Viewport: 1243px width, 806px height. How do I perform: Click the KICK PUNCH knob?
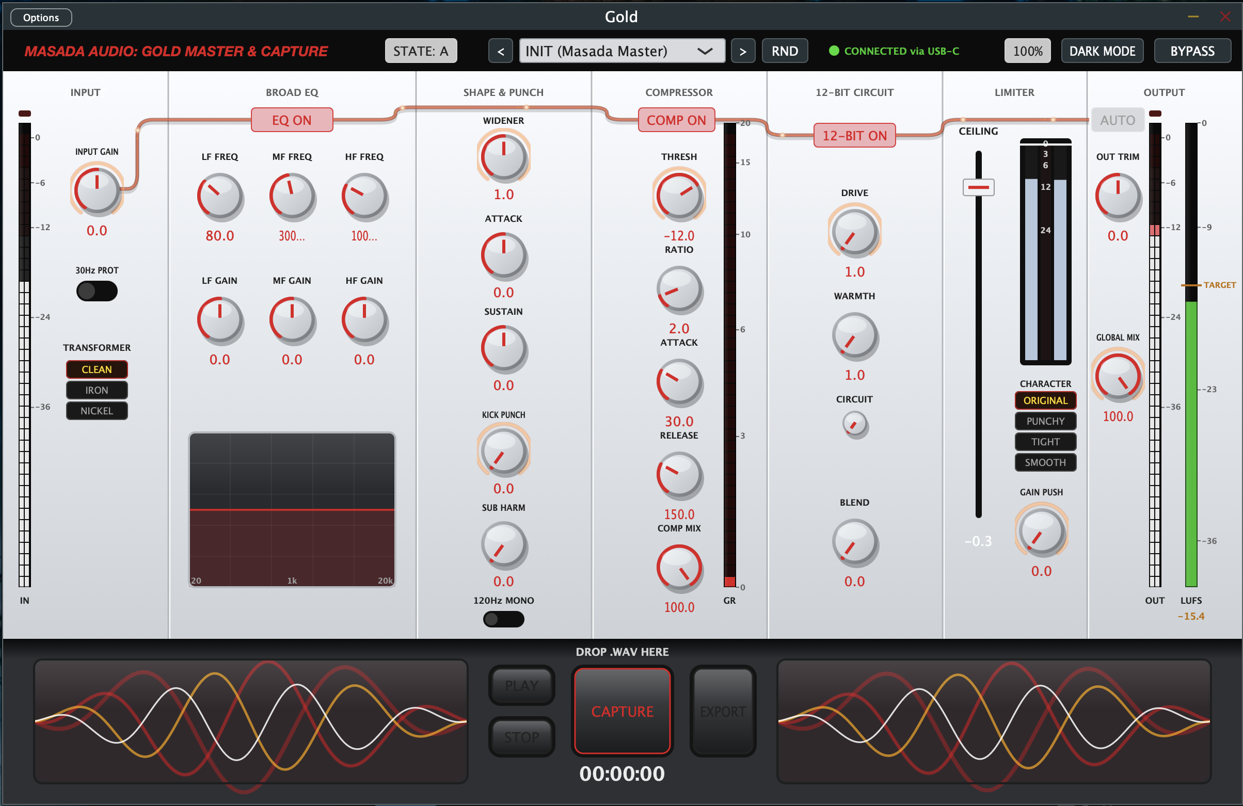pyautogui.click(x=503, y=452)
